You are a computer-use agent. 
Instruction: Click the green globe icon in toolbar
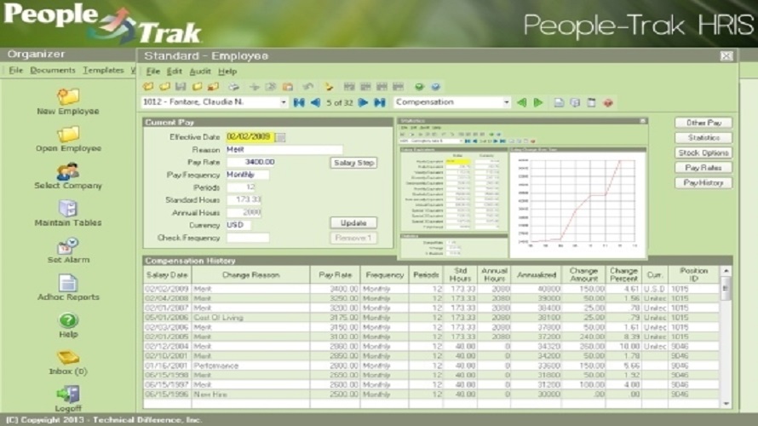tap(419, 87)
